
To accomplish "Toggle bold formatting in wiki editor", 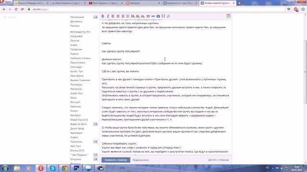I will [x=103, y=16].
